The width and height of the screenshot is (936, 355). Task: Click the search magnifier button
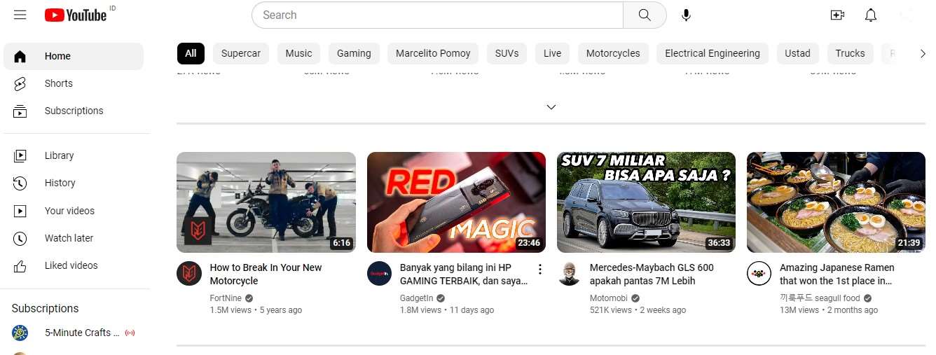coord(645,15)
